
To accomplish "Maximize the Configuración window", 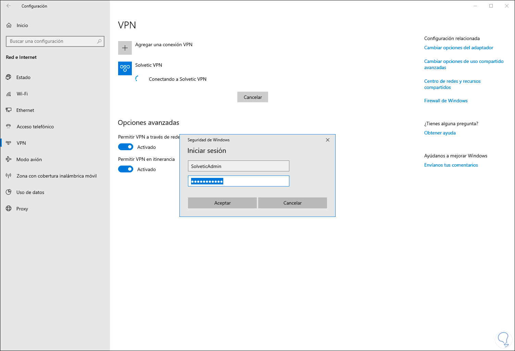I will tap(491, 6).
